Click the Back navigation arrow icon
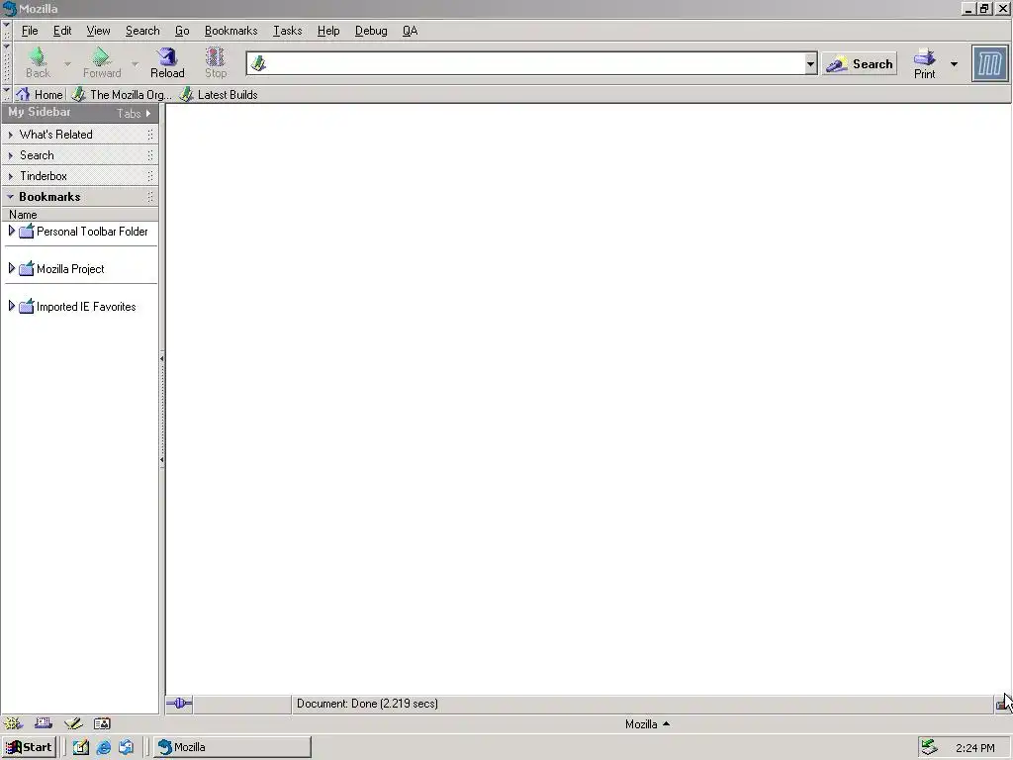Viewport: 1013px width, 760px height. coord(39,56)
